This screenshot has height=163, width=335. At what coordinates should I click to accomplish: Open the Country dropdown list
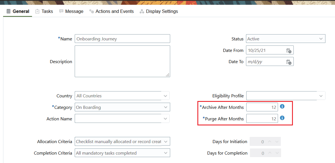click(x=166, y=96)
